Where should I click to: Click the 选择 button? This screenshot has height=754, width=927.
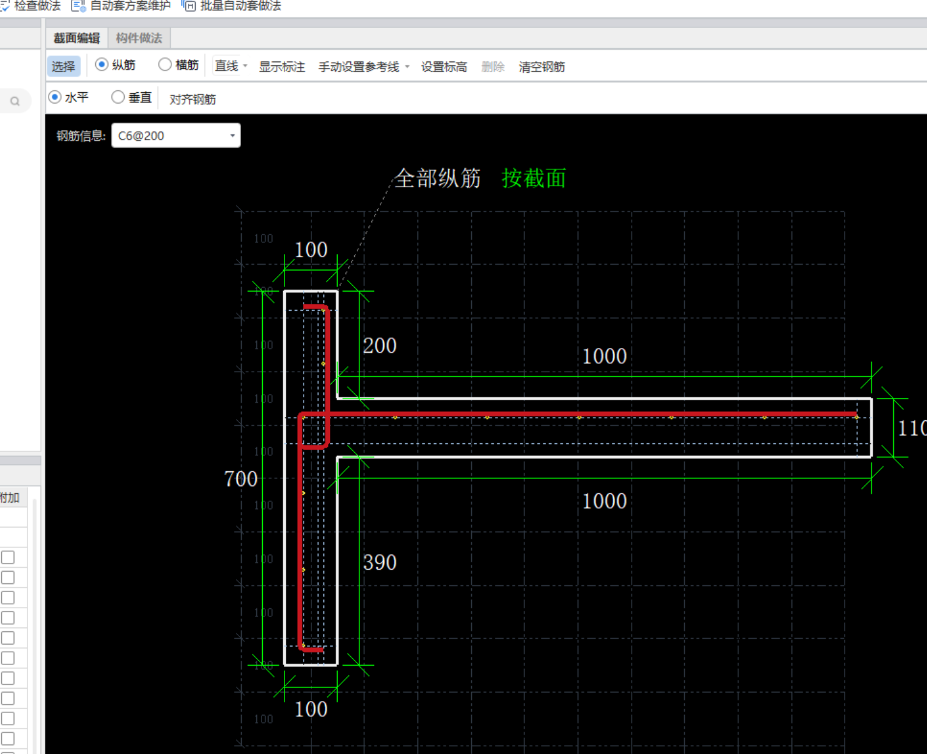(x=63, y=66)
